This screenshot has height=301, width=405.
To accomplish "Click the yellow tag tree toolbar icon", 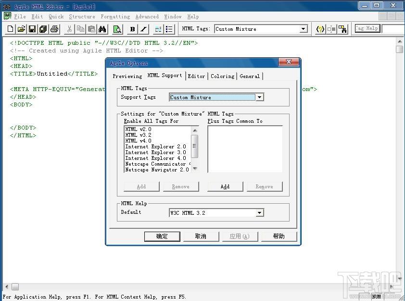I will pos(343,29).
